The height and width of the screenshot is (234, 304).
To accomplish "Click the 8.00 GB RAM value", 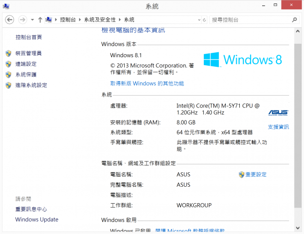I will 186,122.
